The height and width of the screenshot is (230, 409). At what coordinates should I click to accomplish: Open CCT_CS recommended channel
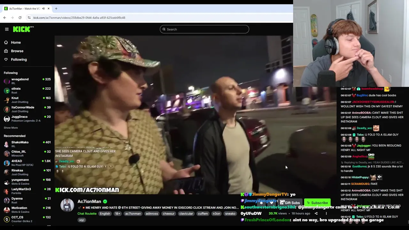27,219
